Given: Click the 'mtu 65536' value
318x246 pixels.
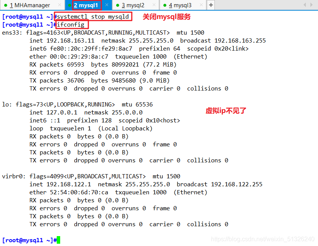Looking at the screenshot, I should [x=137, y=105].
